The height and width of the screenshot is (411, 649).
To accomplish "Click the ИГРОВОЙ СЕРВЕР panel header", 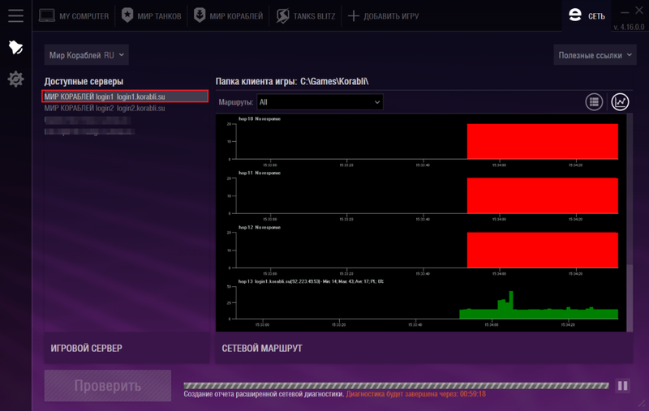I will click(x=127, y=348).
